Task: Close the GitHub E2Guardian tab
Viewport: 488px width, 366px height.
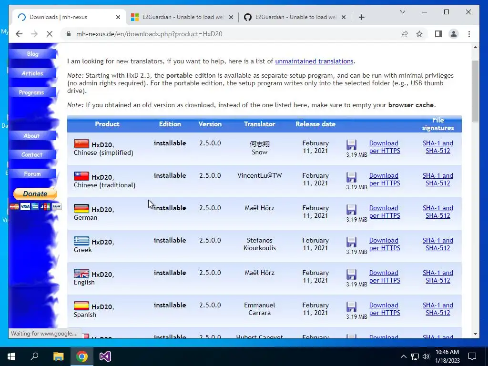Action: pos(344,17)
